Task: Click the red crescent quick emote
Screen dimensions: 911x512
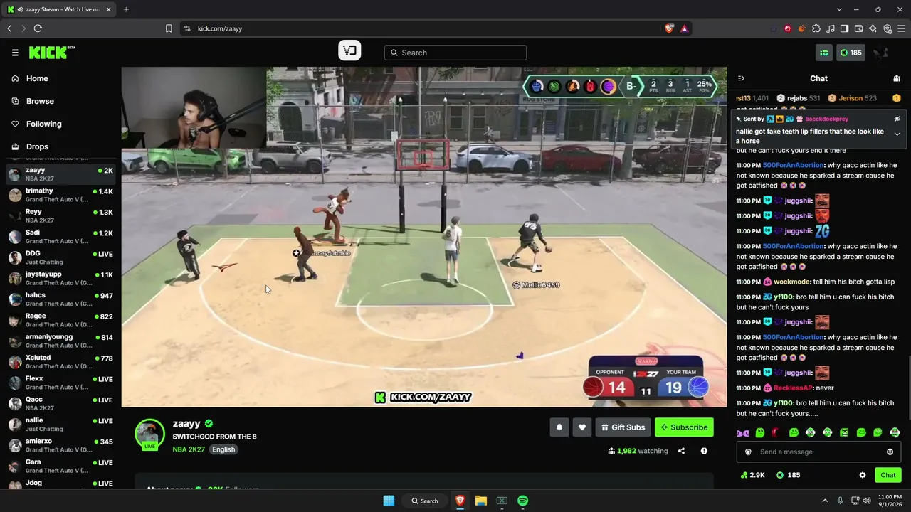Action: point(776,432)
